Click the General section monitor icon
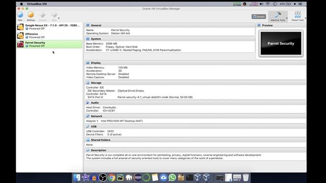The height and width of the screenshot is (183, 326). (x=88, y=25)
